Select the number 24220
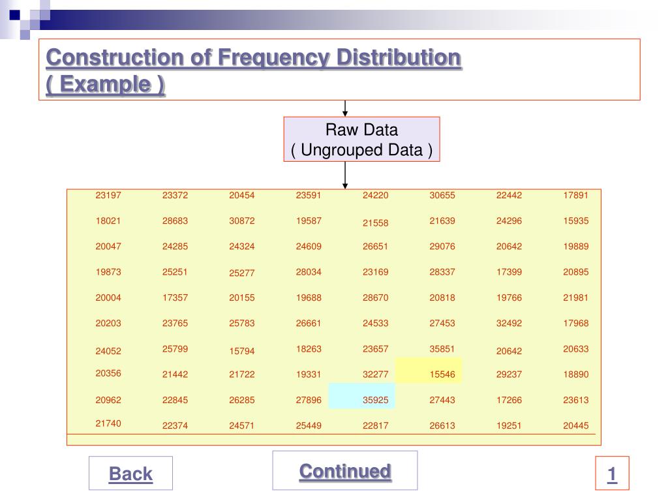The image size is (668, 501). point(375,195)
